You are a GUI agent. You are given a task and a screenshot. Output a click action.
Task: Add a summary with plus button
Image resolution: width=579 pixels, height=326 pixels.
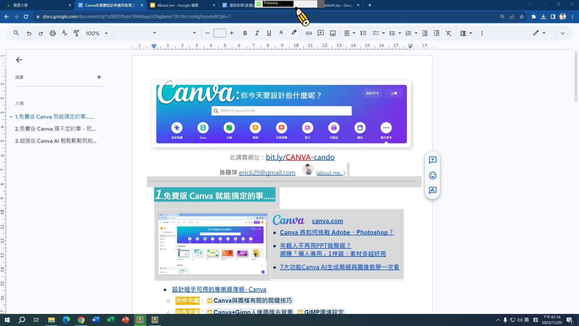click(x=99, y=77)
